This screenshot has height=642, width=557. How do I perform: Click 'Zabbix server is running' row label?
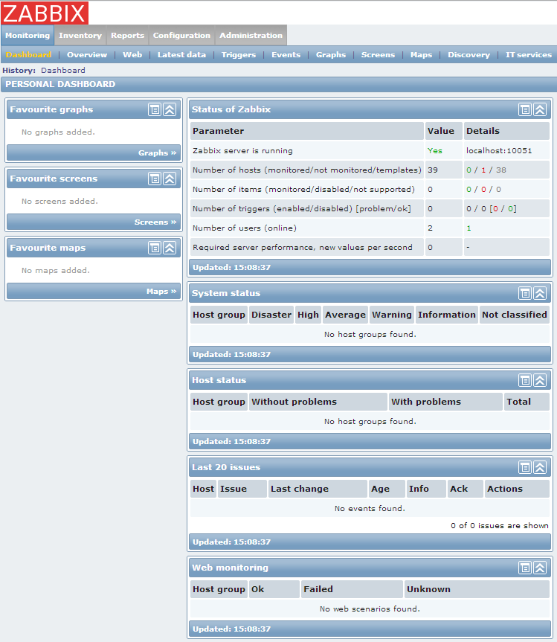pyautogui.click(x=242, y=151)
